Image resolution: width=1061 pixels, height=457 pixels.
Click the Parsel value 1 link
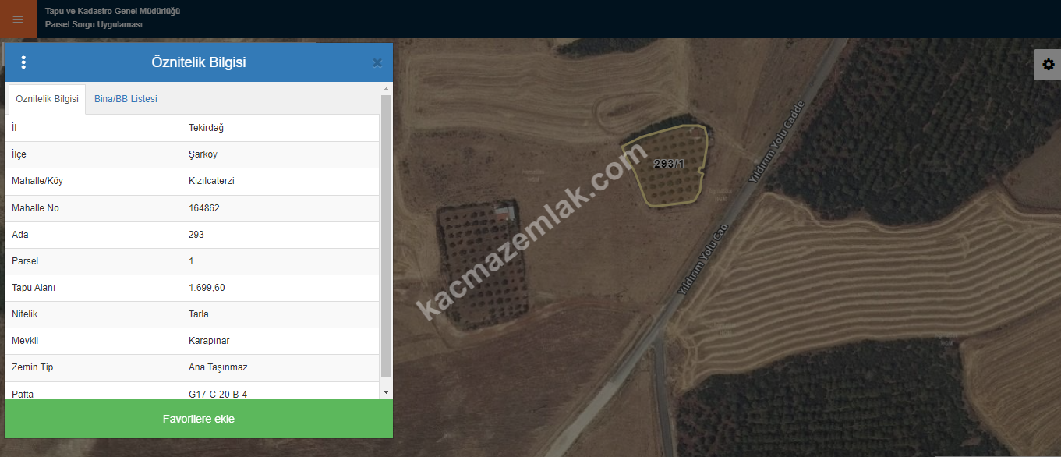tap(192, 261)
